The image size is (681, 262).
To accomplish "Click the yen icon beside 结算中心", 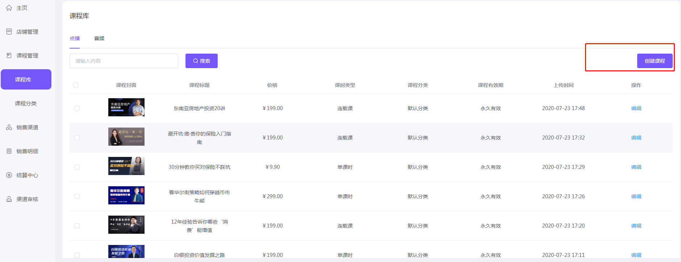I will click(x=9, y=175).
